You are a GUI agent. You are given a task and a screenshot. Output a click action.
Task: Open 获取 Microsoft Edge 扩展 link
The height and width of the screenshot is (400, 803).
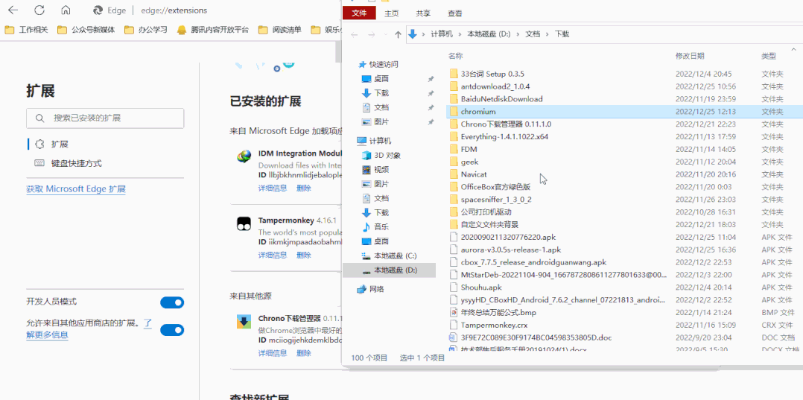pos(76,189)
